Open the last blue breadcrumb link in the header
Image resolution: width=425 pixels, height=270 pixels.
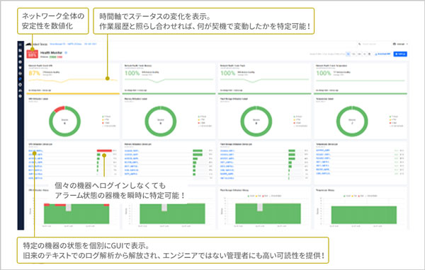pyautogui.click(x=90, y=44)
